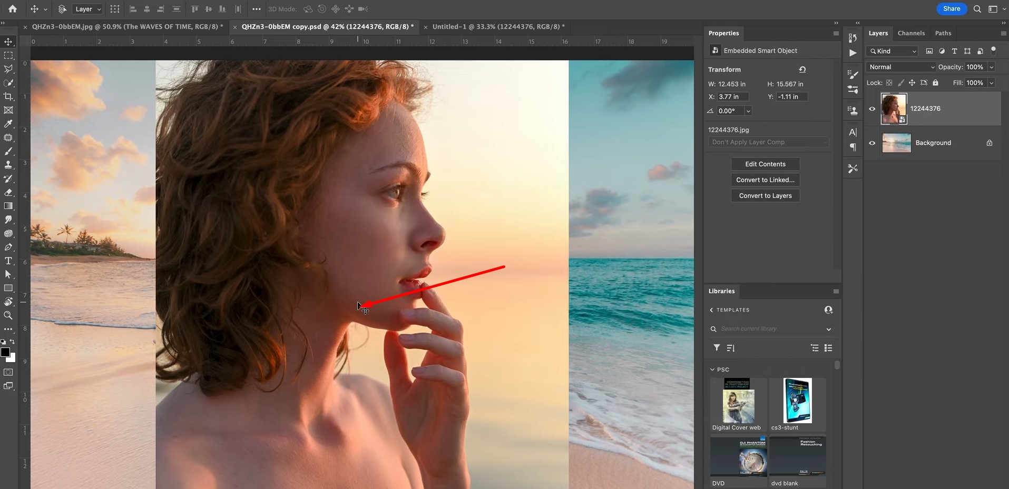
Task: Select the Spot Healing Brush tool
Action: point(8,137)
